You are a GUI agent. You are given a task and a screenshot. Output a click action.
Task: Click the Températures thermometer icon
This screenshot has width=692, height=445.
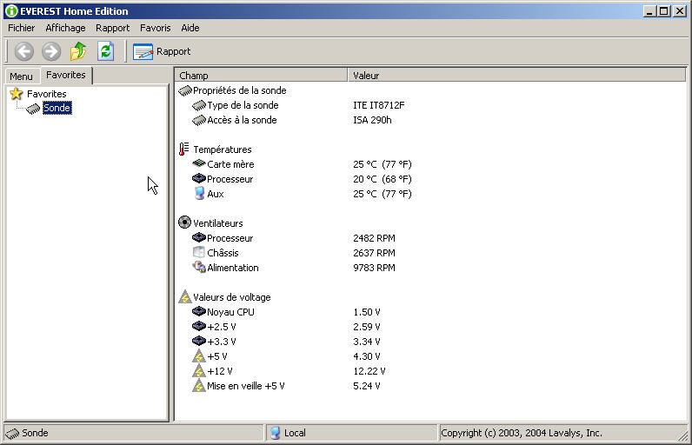pos(183,149)
